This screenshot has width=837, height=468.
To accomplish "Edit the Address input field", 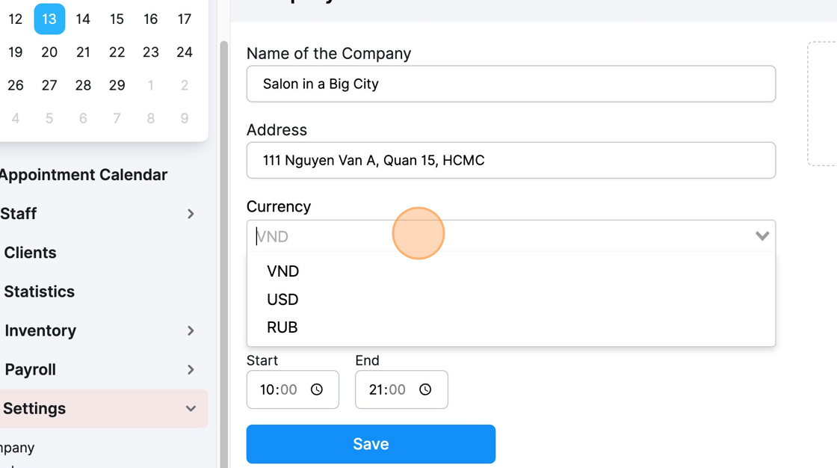I will pyautogui.click(x=511, y=160).
